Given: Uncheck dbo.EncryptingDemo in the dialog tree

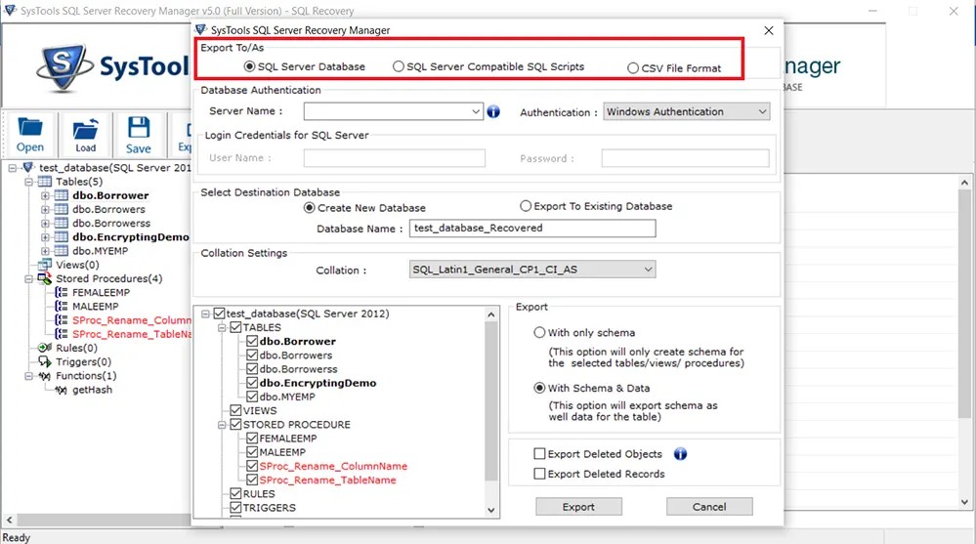Looking at the screenshot, I should coord(252,383).
